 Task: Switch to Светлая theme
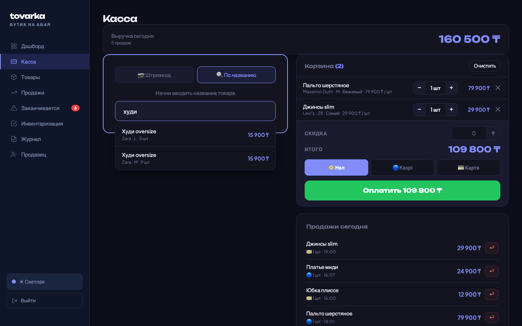[44, 282]
